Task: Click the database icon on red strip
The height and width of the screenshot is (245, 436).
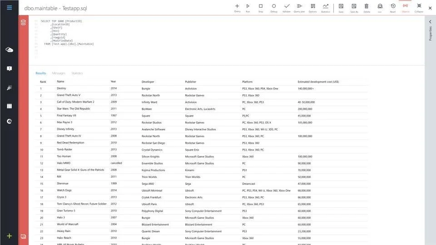Action: (23, 22)
